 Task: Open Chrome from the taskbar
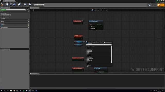pyautogui.click(x=14, y=91)
